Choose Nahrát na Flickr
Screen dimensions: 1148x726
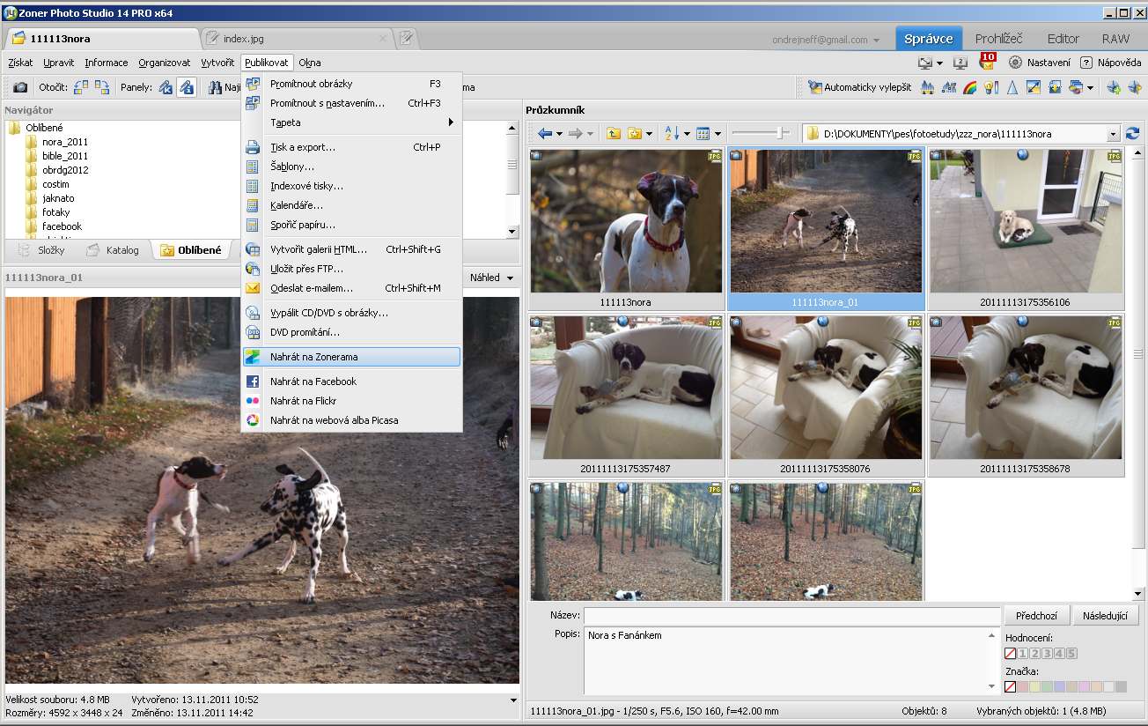pyautogui.click(x=352, y=401)
